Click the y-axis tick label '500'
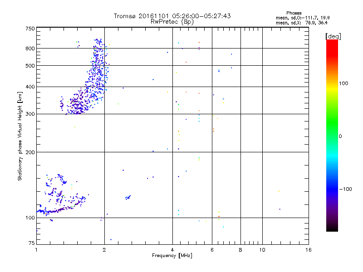This screenshot has width=363, height=272. pos(30,66)
